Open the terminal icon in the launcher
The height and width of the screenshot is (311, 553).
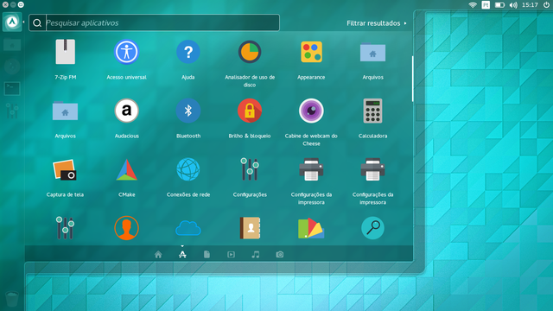point(12,88)
